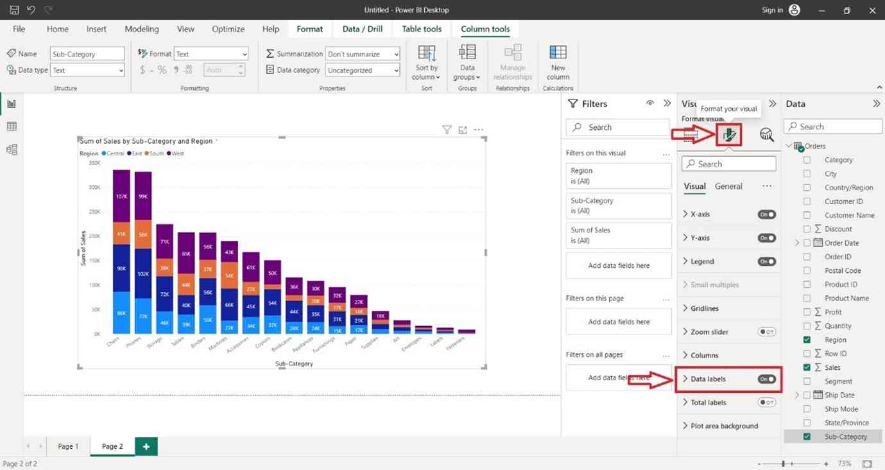This screenshot has height=470, width=885.
Task: Toggle Data labels switch off
Action: pos(766,379)
